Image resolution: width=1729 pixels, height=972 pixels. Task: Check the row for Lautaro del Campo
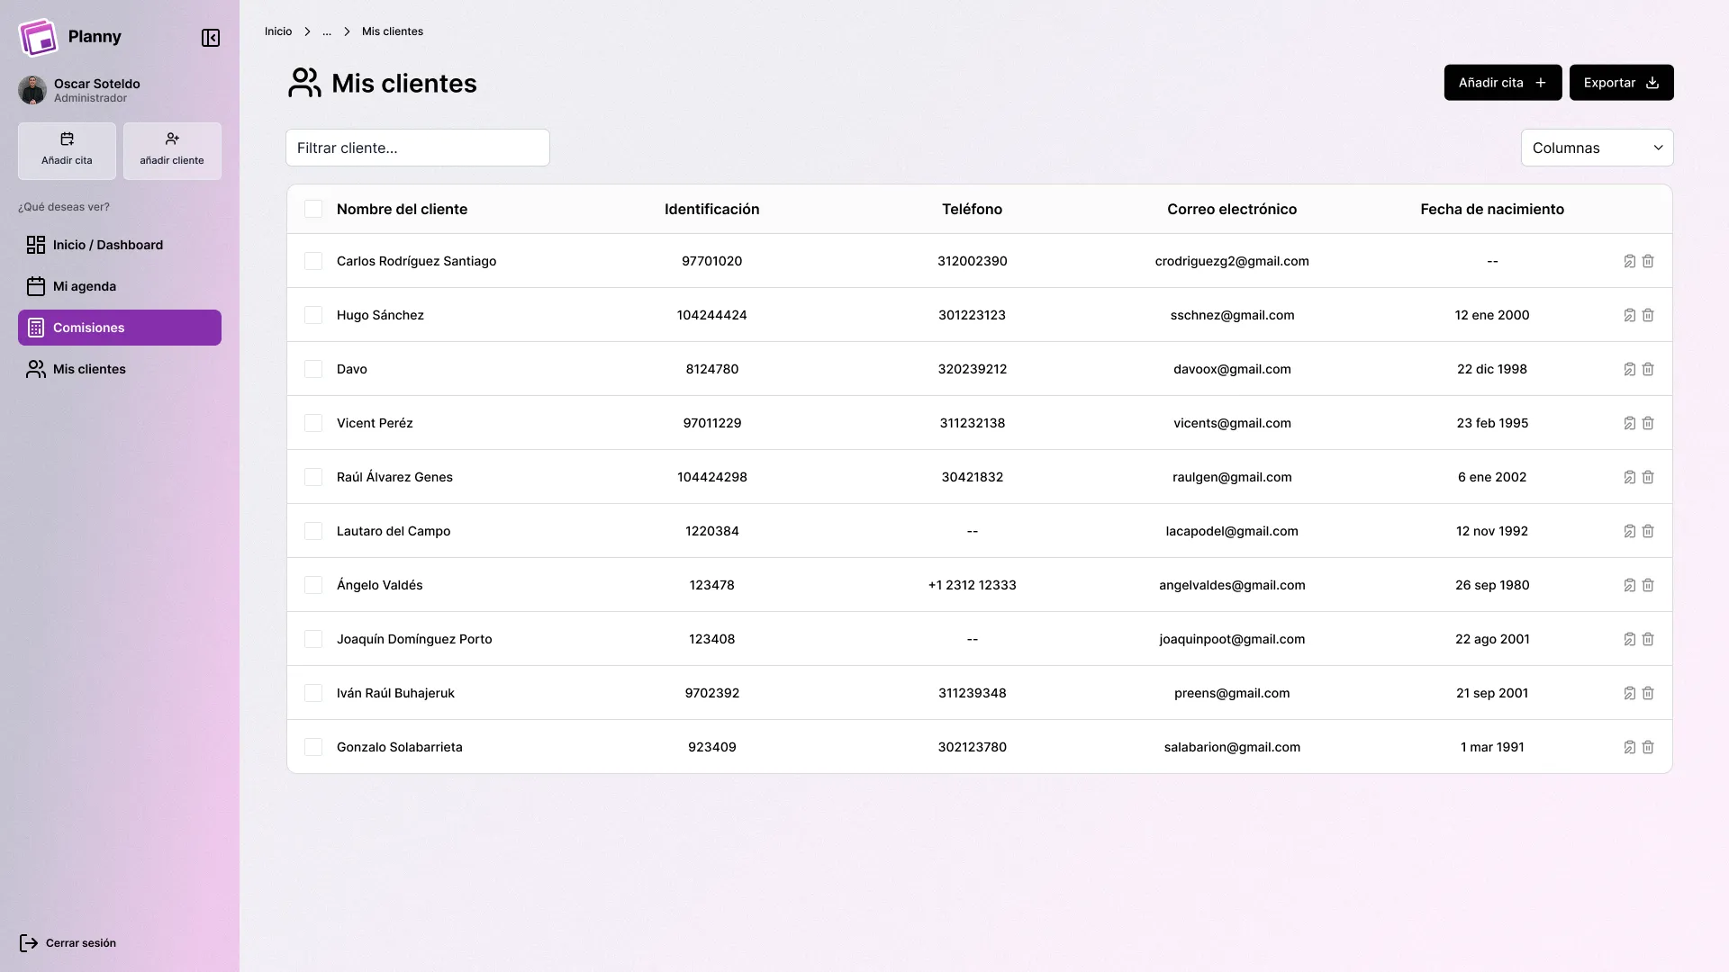[x=313, y=530]
